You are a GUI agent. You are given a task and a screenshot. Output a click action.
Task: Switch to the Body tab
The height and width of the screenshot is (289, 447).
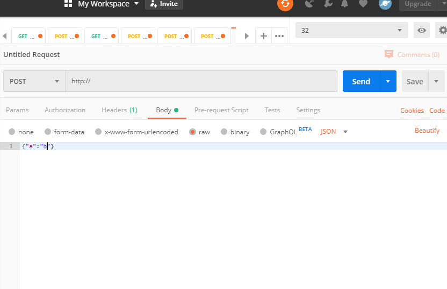pyautogui.click(x=167, y=110)
